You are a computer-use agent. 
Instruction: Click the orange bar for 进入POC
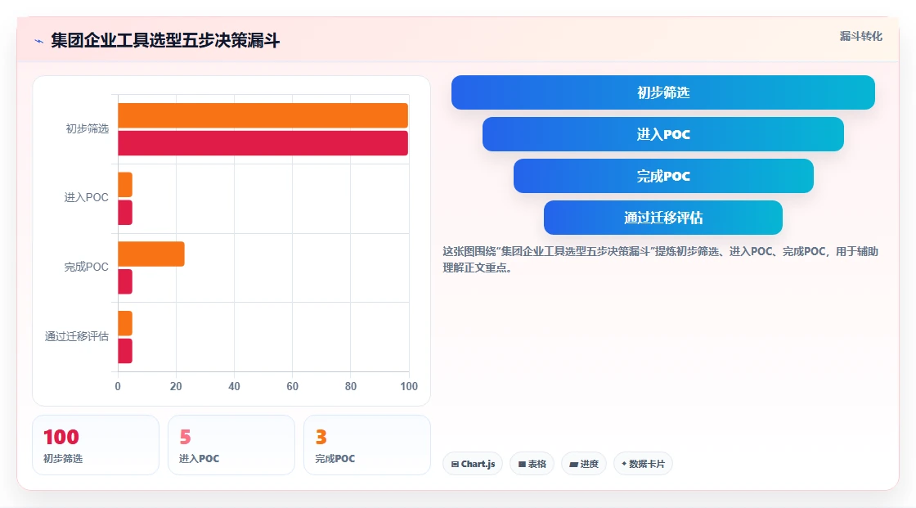[x=125, y=185]
